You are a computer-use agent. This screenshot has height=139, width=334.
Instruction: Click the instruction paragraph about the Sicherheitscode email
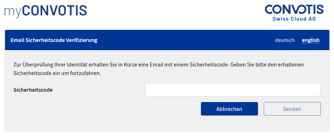click(x=158, y=69)
